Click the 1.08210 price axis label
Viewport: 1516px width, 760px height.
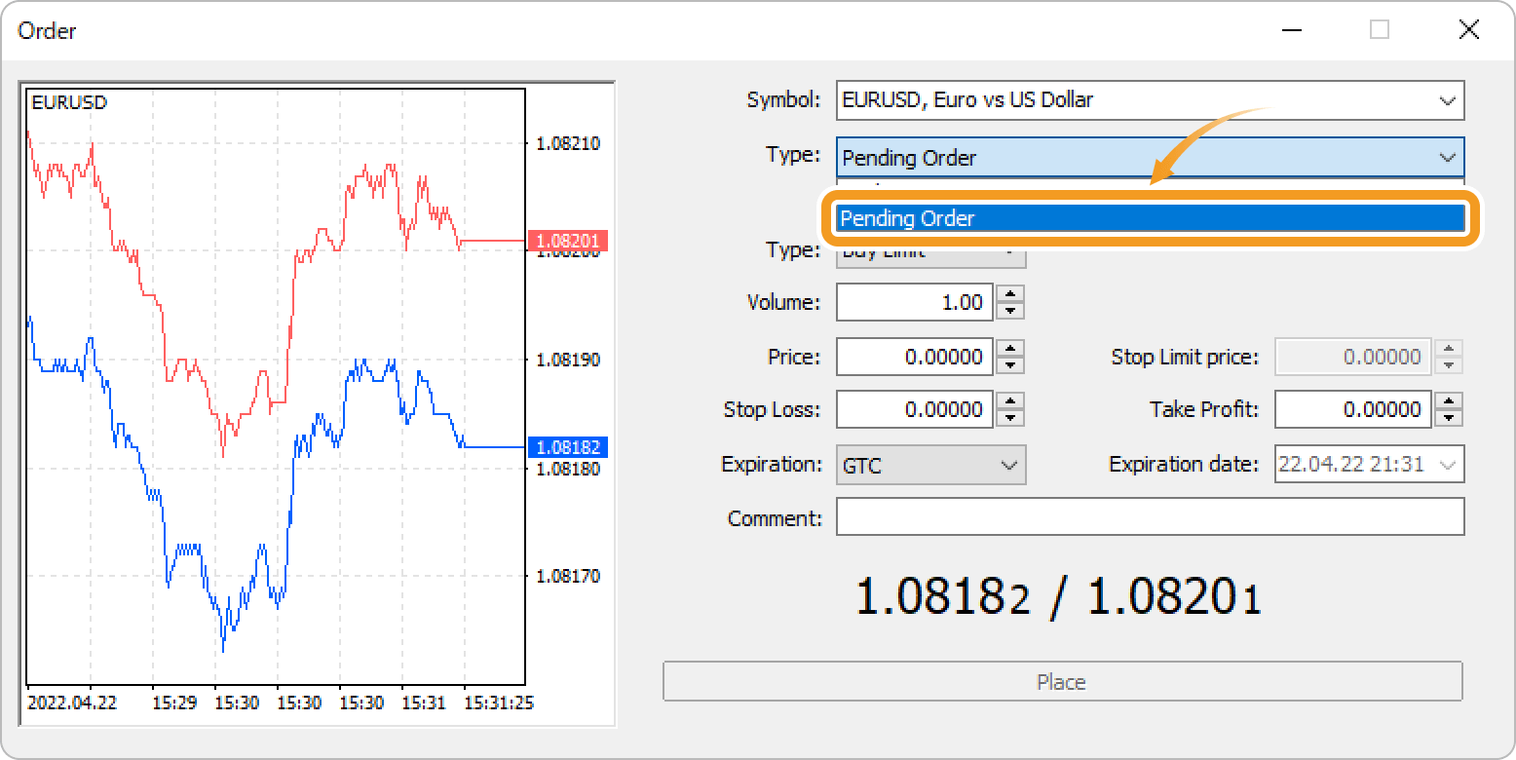(x=568, y=143)
